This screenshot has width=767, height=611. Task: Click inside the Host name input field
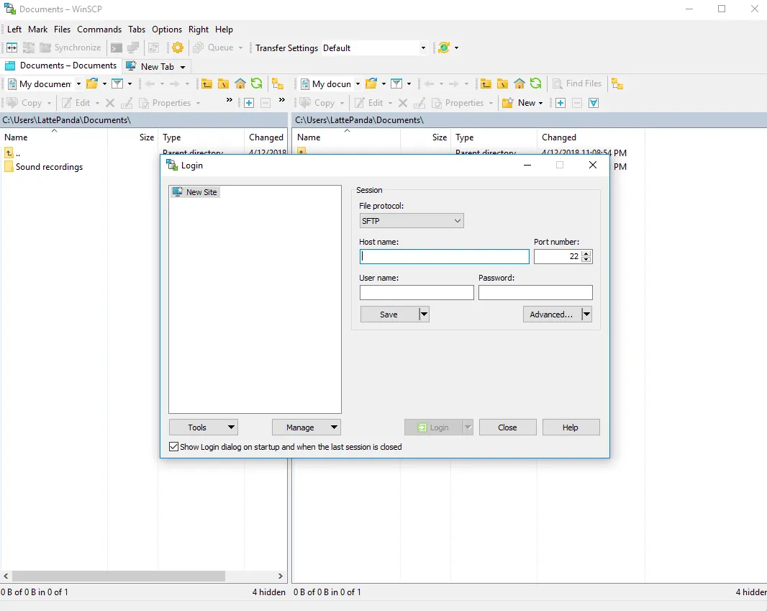click(444, 256)
